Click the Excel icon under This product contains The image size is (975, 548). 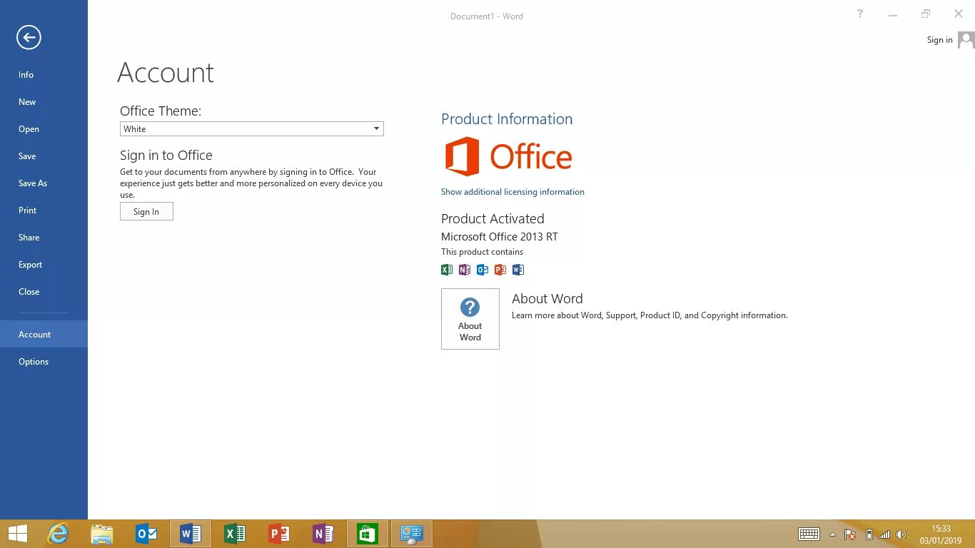(447, 270)
